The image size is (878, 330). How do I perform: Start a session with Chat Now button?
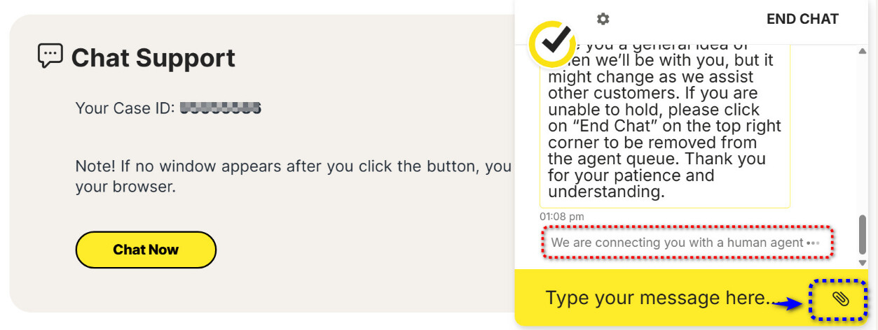point(146,250)
